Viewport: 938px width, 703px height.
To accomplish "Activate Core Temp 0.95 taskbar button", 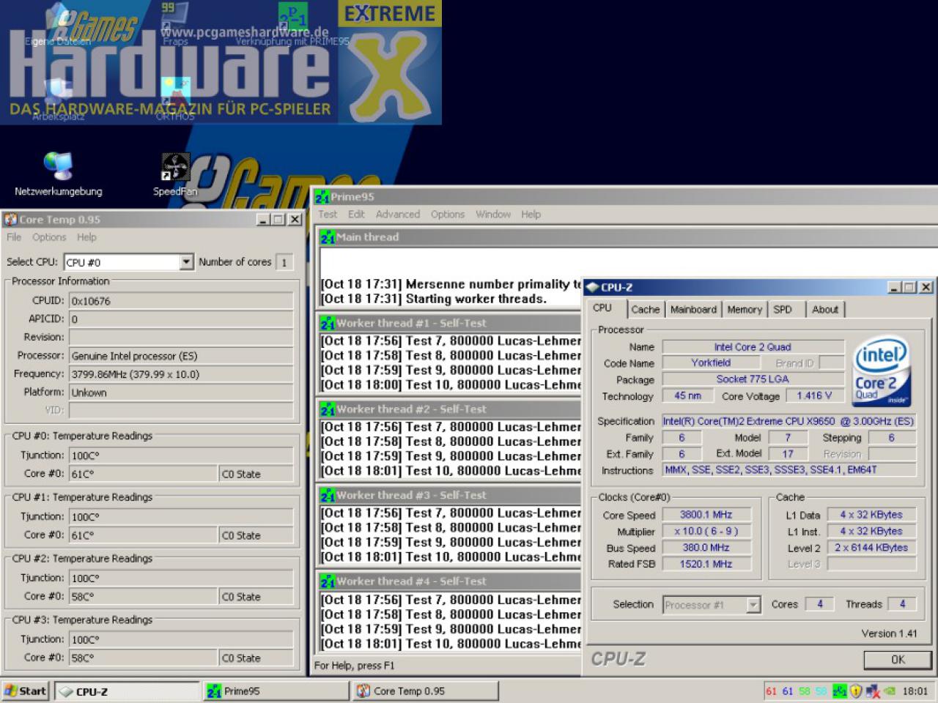I will pyautogui.click(x=425, y=691).
